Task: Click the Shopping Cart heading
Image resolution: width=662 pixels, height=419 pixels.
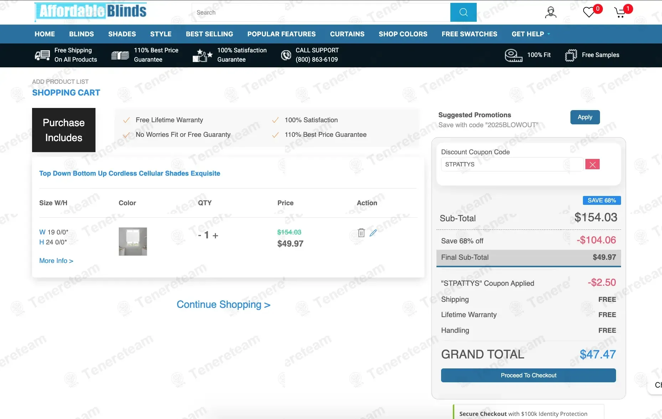Action: click(66, 93)
